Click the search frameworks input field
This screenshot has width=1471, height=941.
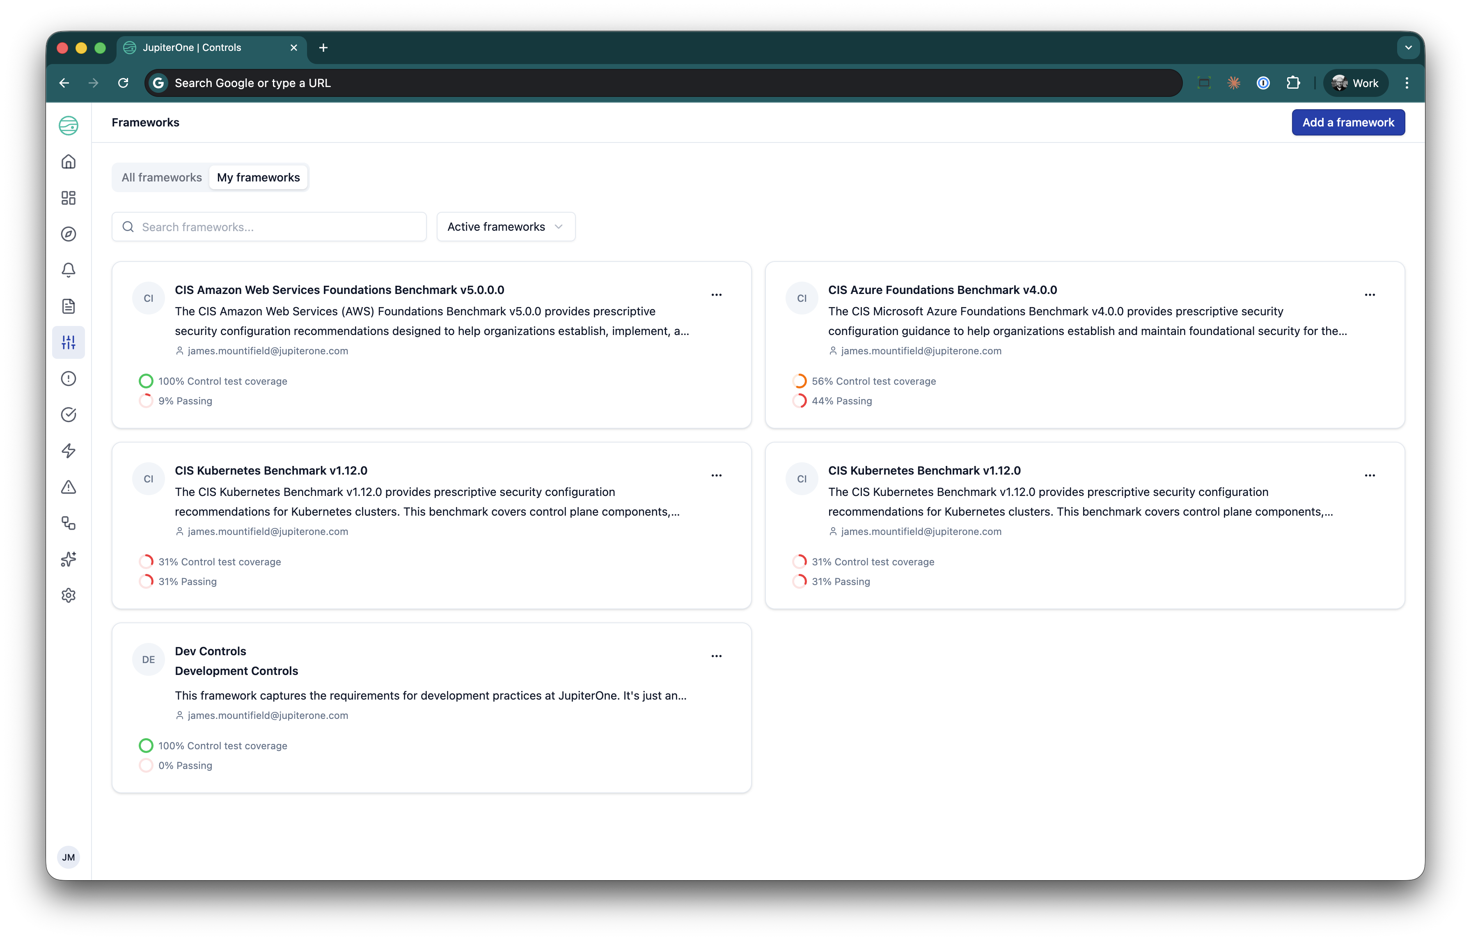point(269,227)
